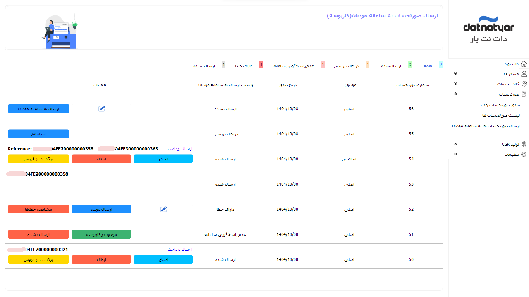Expand the customers menu chevron
The width and height of the screenshot is (529, 297).
click(x=455, y=74)
